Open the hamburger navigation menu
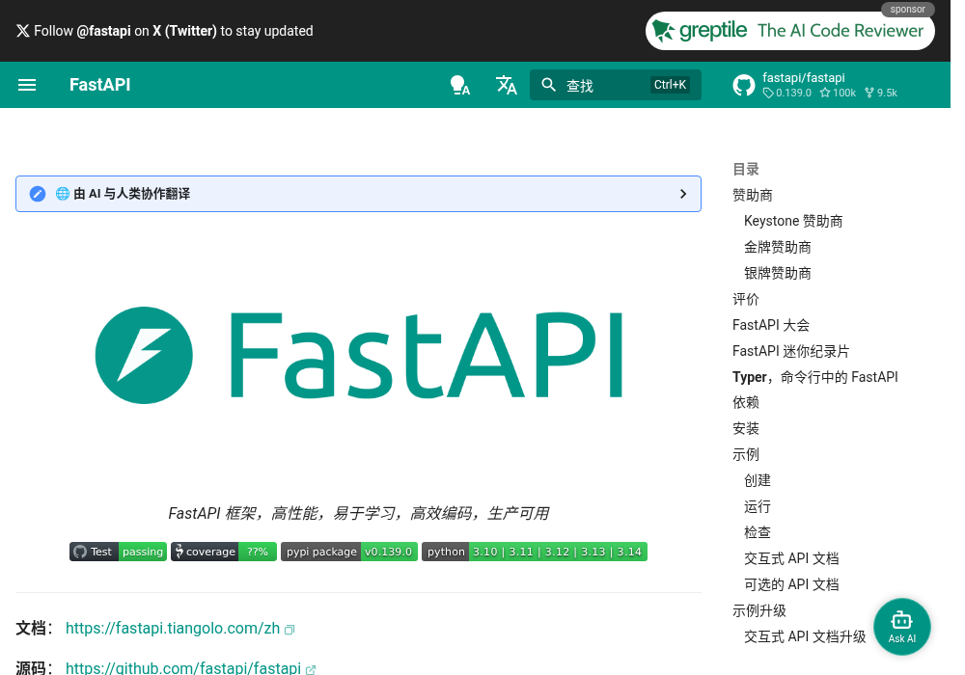965x675 pixels. (27, 85)
